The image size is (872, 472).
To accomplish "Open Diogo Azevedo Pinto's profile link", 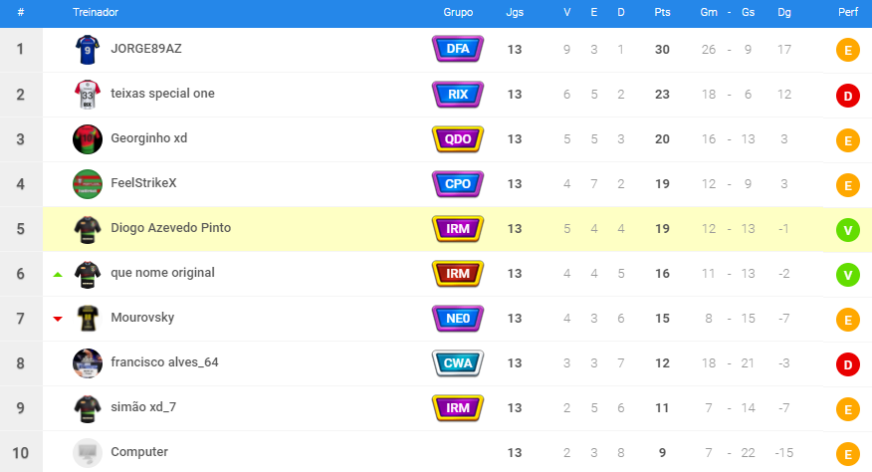I will click(x=170, y=228).
